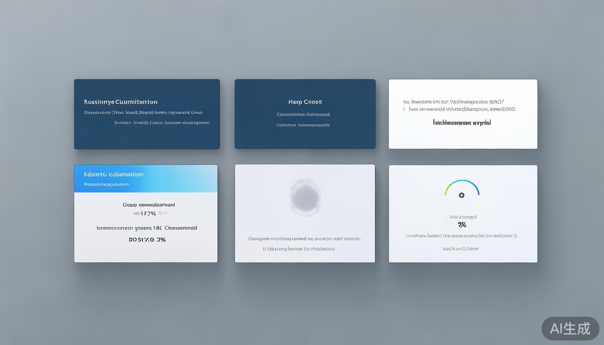The width and height of the screenshot is (604, 345).
Task: Click second description line under "Herp Cnoen"
Action: (303, 125)
